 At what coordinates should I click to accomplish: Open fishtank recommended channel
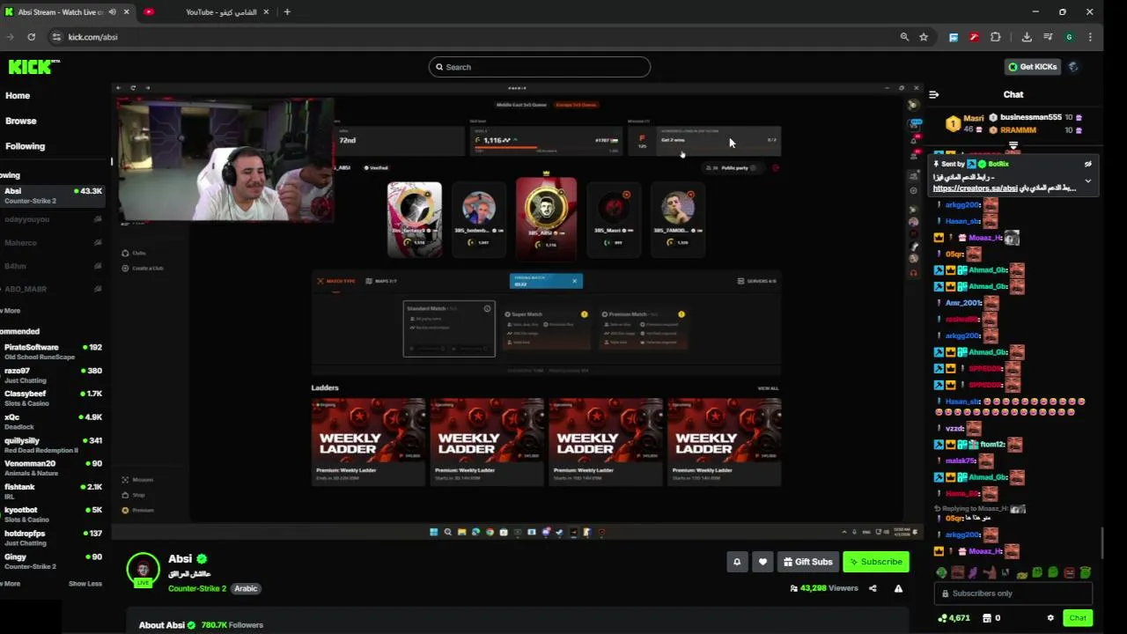click(x=53, y=491)
